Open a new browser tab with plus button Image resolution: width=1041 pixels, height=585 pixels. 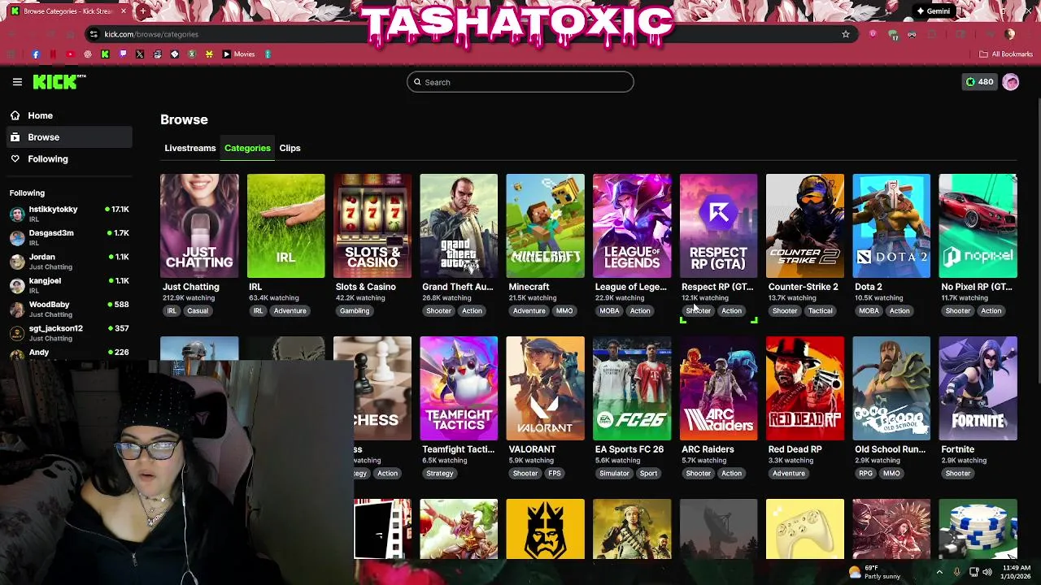point(142,11)
